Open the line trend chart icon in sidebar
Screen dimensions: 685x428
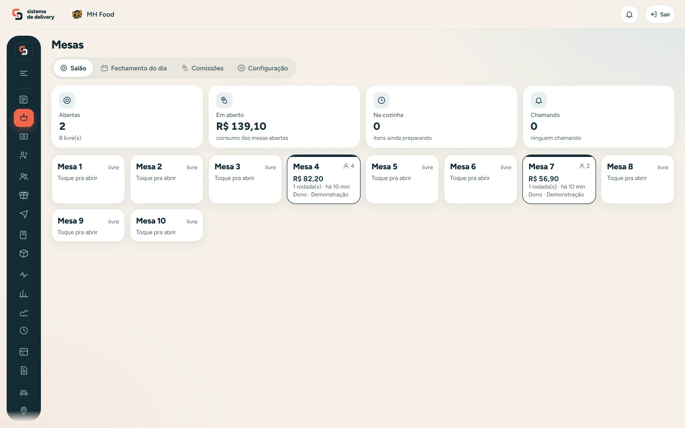[x=24, y=312]
